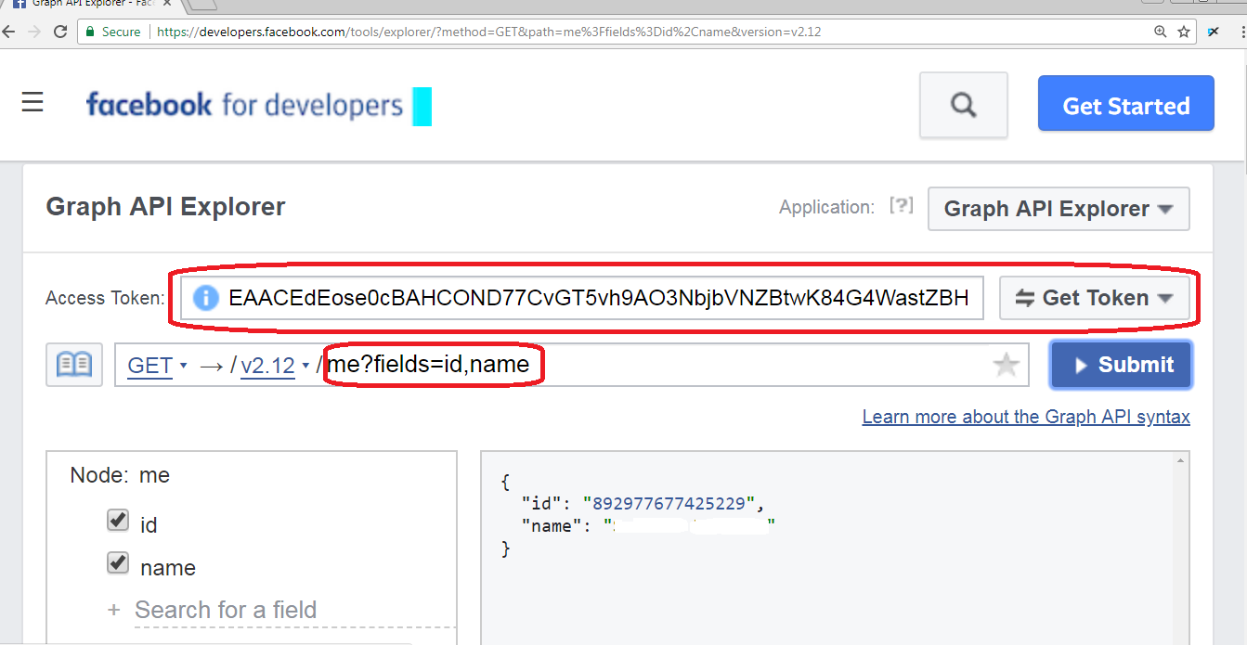Click the response panel scrollbar up arrow
The image size is (1247, 645).
tap(1181, 460)
